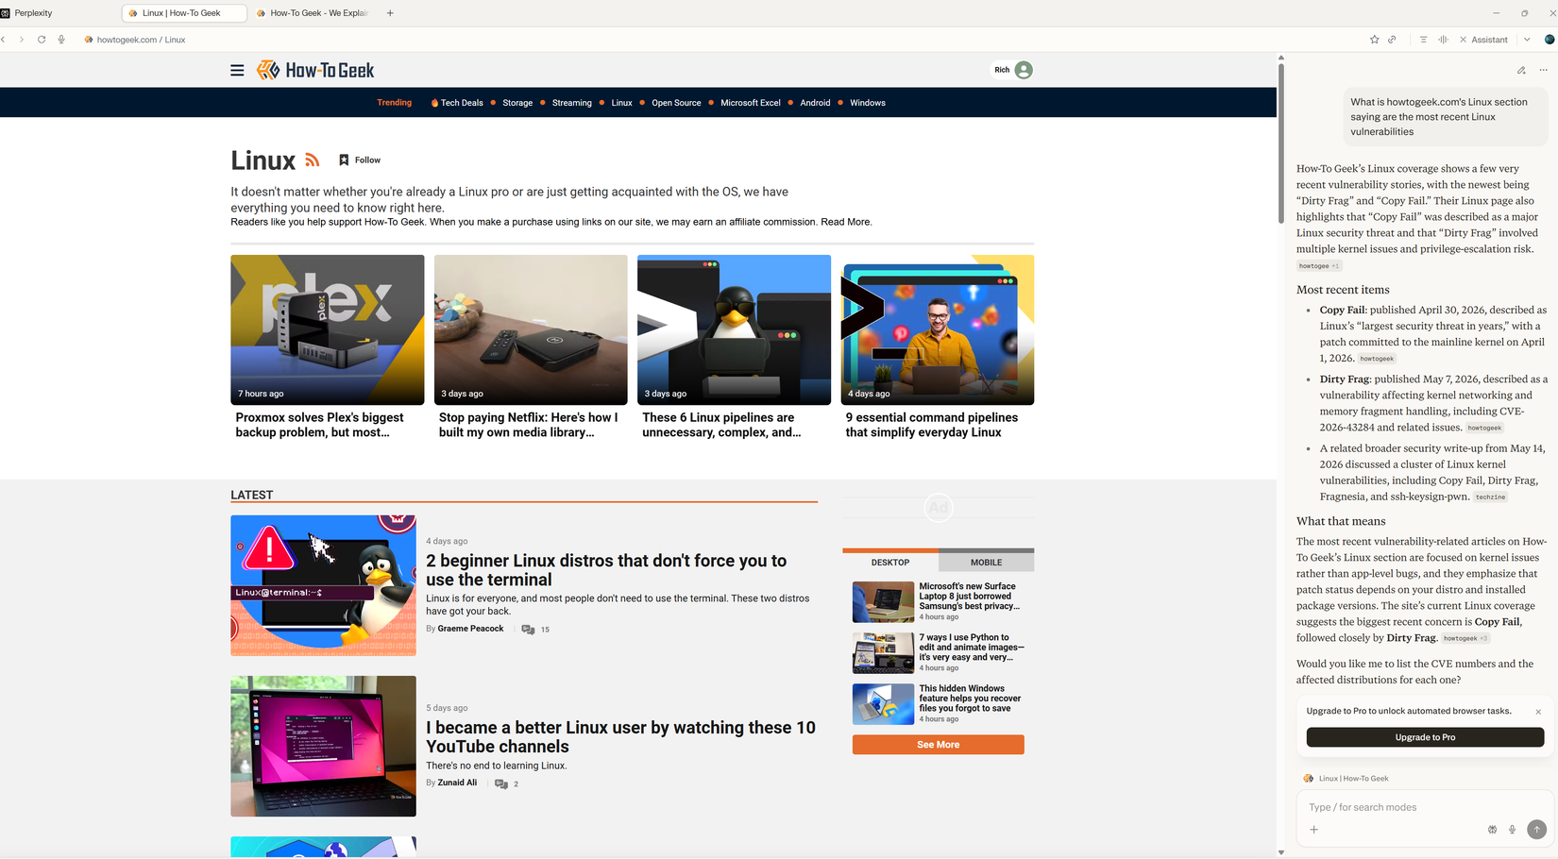This screenshot has width=1558, height=859.
Task: Submit query with the up-arrow send button
Action: tap(1536, 830)
